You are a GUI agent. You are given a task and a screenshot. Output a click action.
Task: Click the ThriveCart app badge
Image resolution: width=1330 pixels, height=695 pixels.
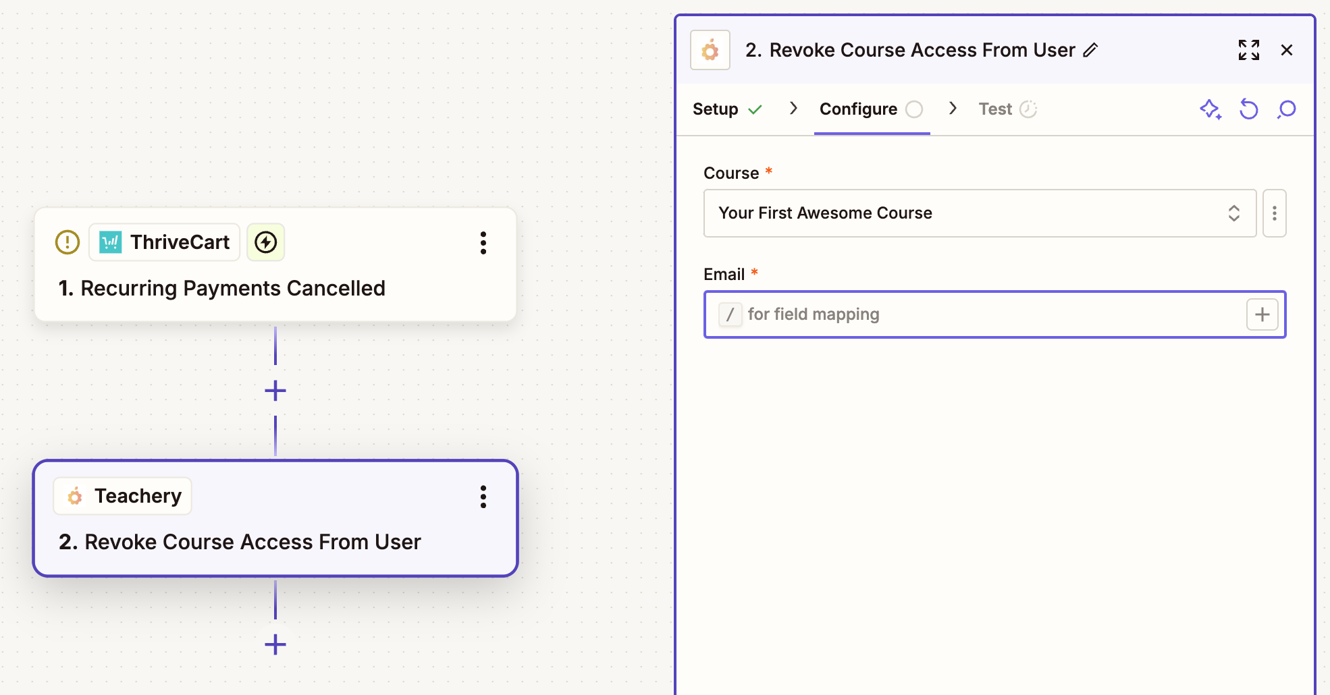pyautogui.click(x=165, y=242)
